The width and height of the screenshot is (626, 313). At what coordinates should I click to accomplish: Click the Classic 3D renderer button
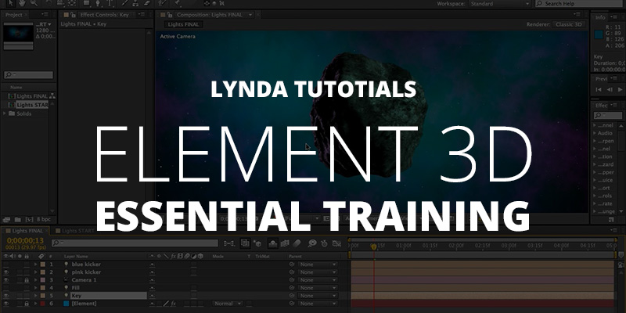pos(569,24)
